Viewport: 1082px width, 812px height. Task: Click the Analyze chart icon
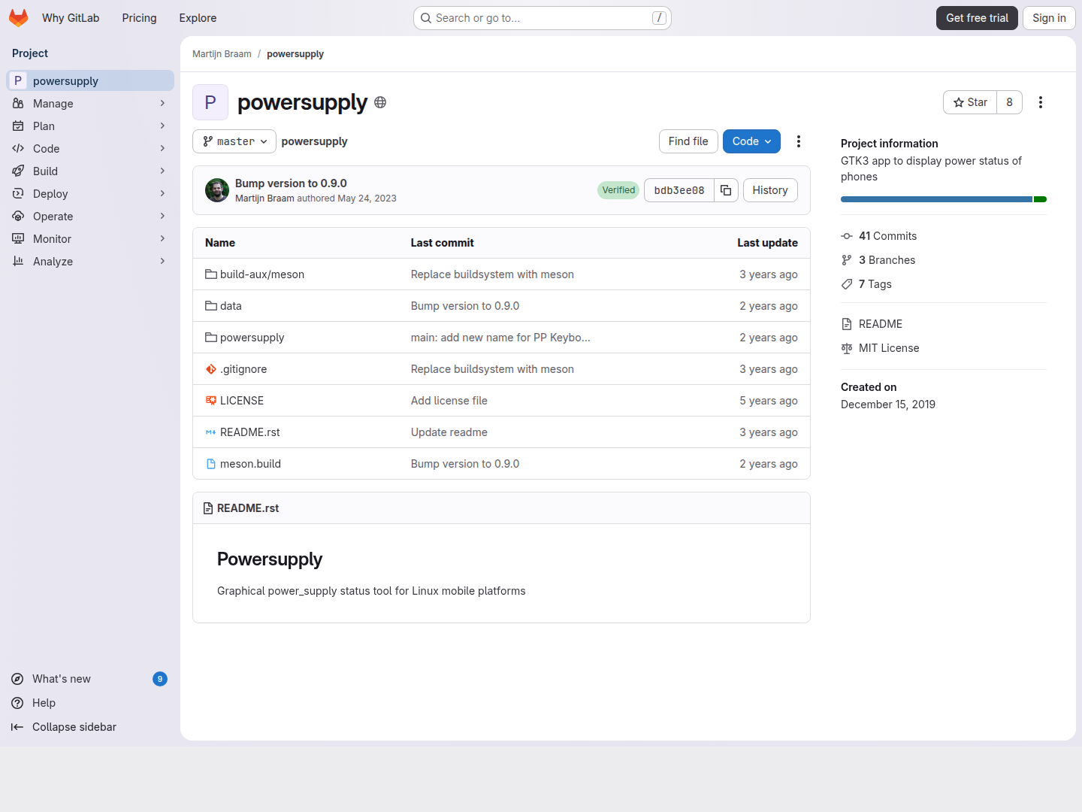(18, 262)
